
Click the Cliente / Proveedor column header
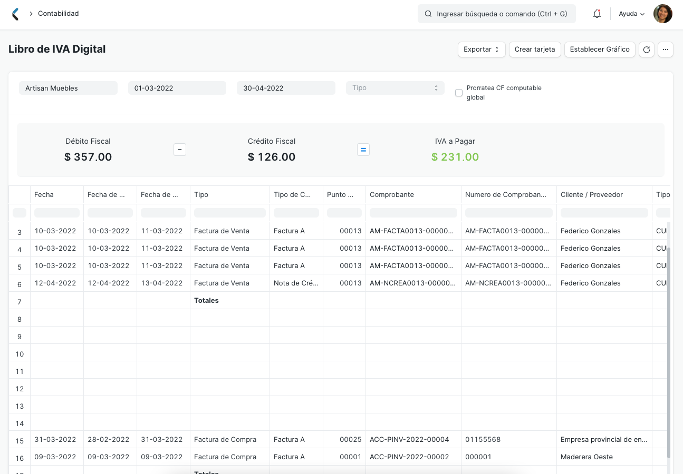(604, 195)
